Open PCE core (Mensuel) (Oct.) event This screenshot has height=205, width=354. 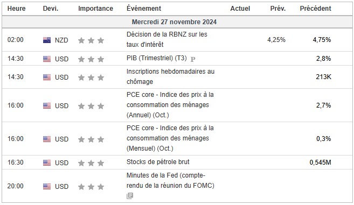[170, 138]
